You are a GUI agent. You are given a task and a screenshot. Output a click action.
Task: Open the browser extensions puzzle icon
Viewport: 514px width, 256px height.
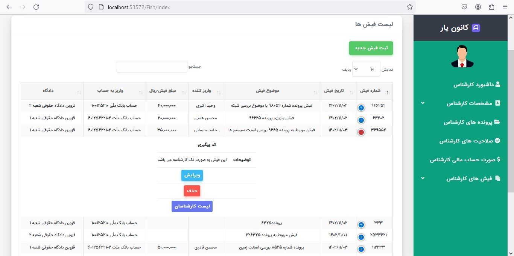[491, 7]
